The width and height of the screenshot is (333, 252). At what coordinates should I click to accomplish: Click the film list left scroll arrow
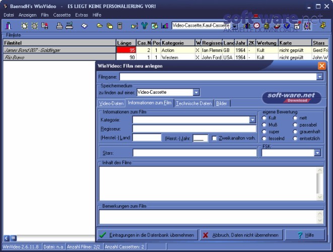(7, 238)
